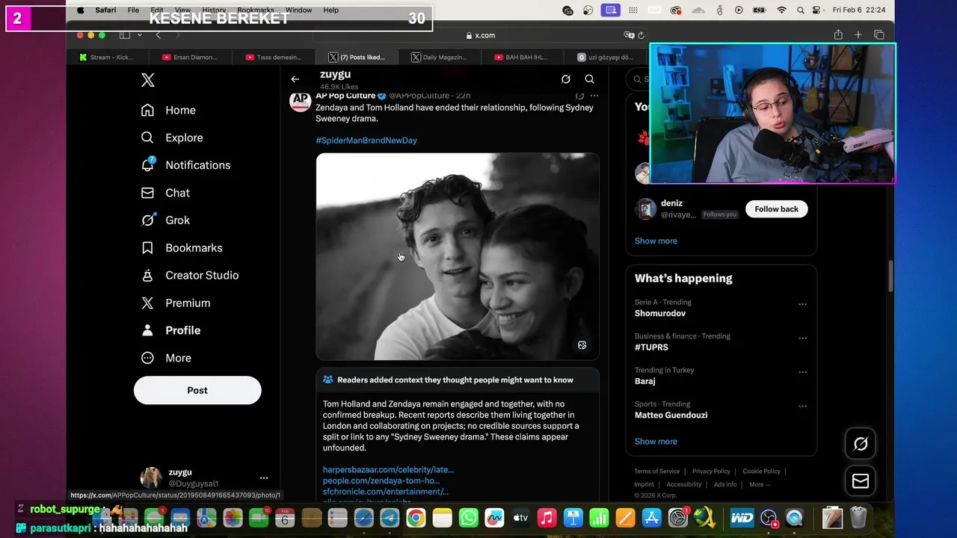Click the page vertical scrollbar
Screen dimensions: 957x538
890,276
